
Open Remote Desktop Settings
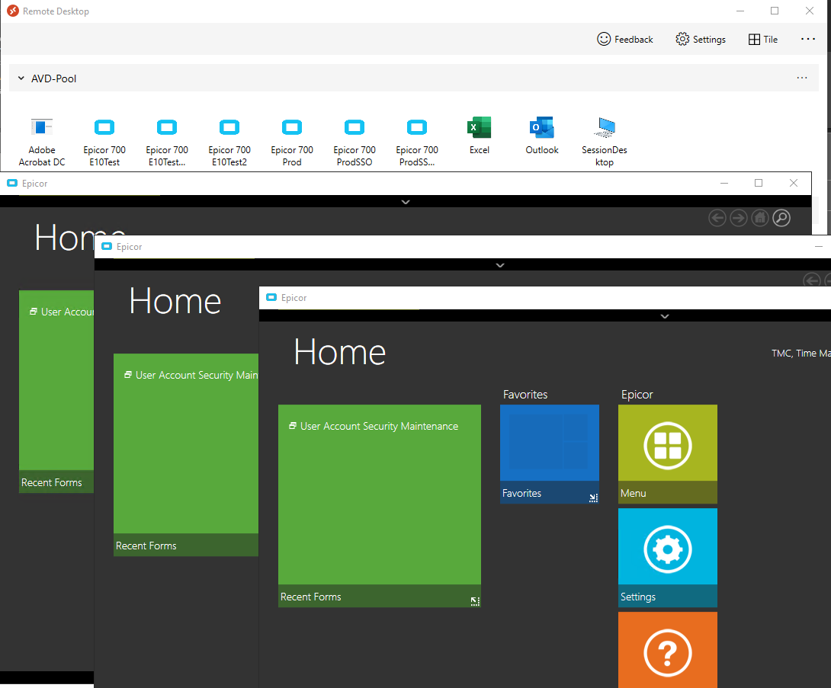pyautogui.click(x=701, y=39)
